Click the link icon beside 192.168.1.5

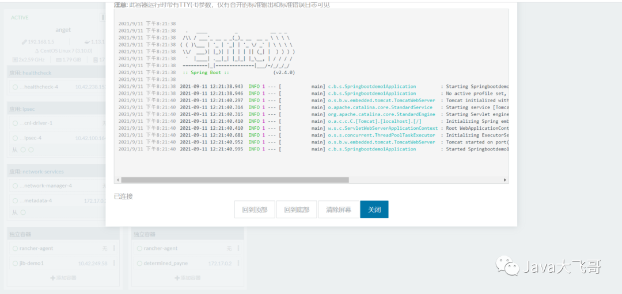coord(24,41)
